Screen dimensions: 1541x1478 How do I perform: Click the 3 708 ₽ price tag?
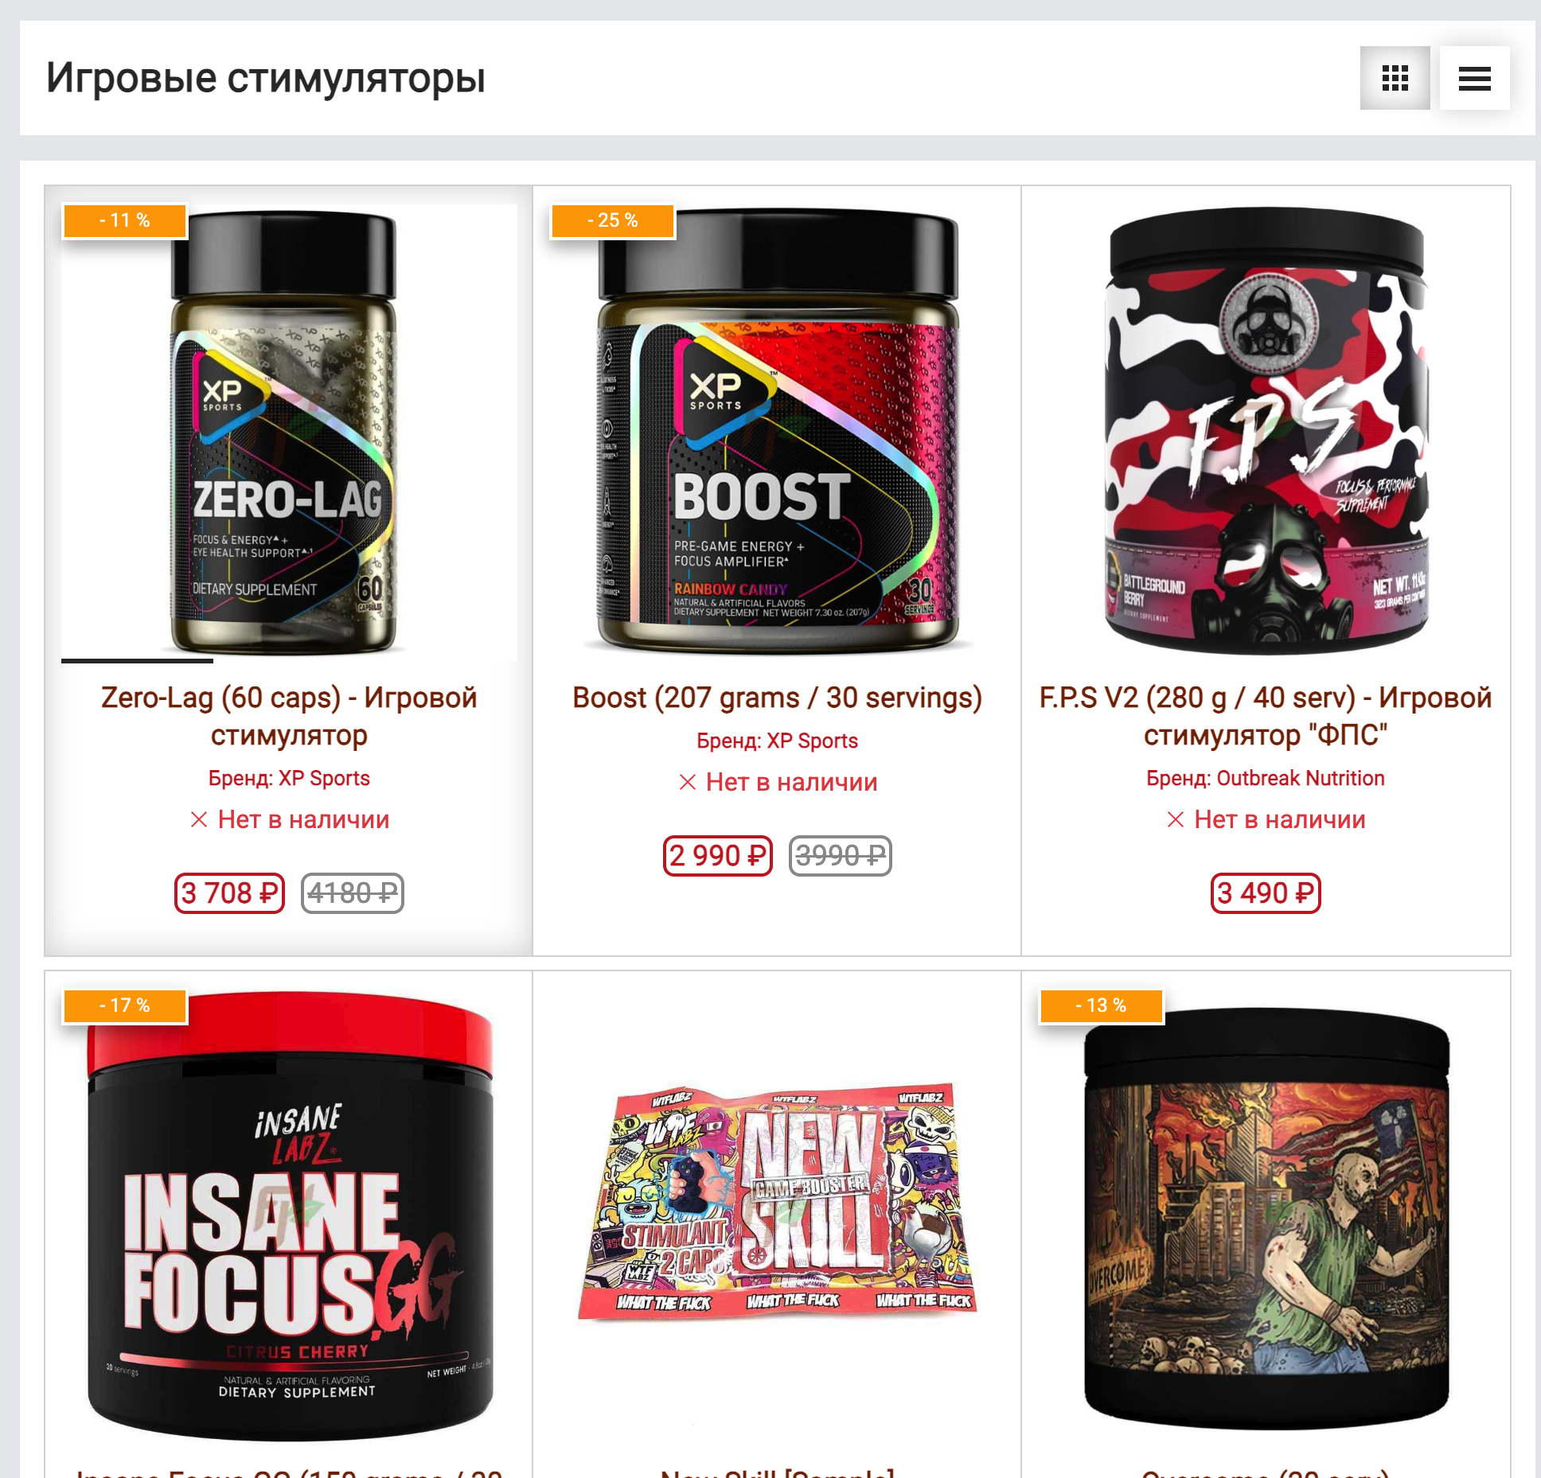229,893
